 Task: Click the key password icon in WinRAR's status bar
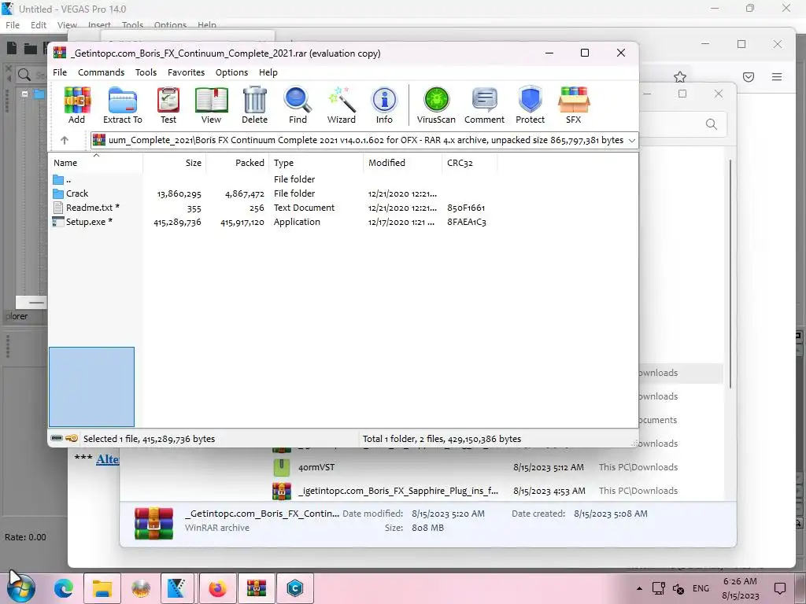tap(72, 438)
